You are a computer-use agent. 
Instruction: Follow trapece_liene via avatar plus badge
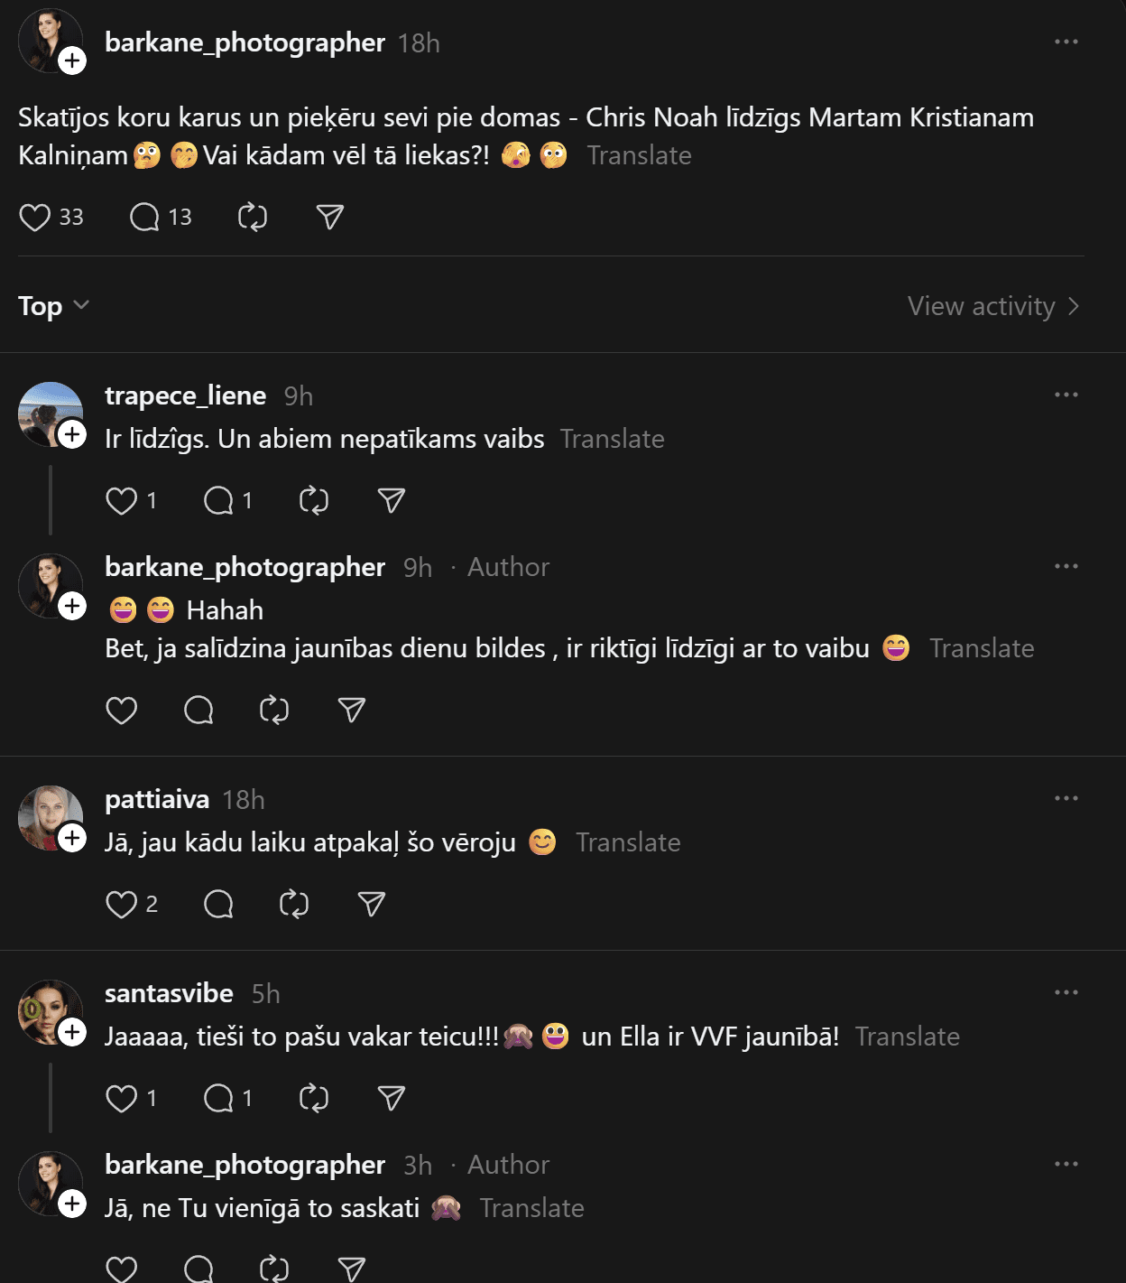72,434
